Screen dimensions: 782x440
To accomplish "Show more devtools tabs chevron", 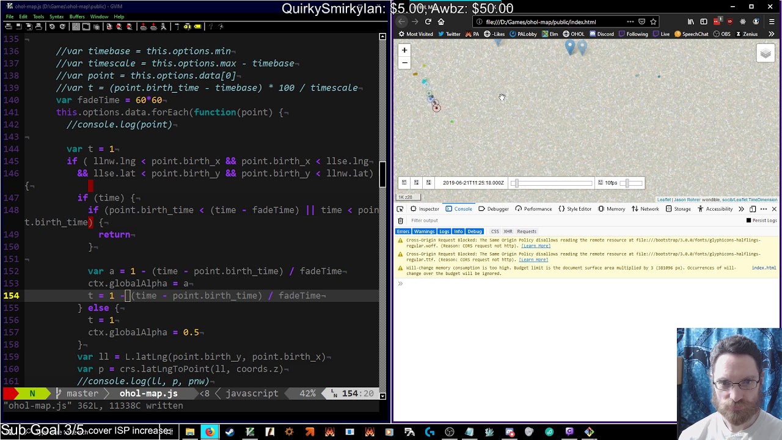I will click(741, 209).
